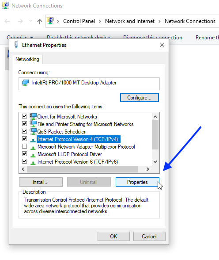Click the Install... button
Screen dimensions: 219x260
coord(41,182)
